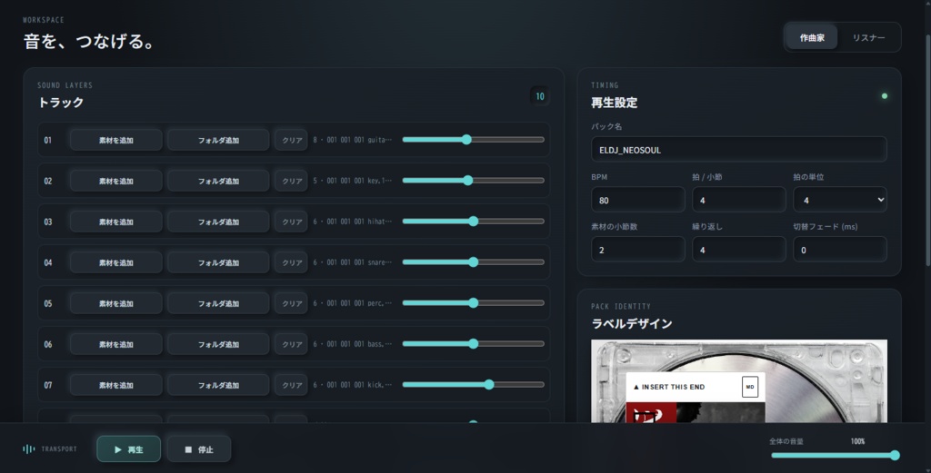The image size is (931, 473).
Task: Click the 素材の小節数 input field
Action: point(637,250)
